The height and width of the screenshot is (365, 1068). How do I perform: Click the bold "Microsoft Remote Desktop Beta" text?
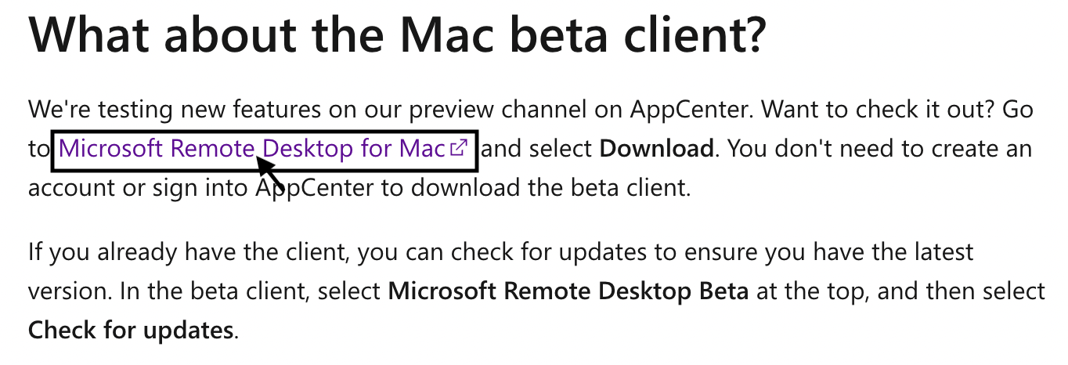568,291
